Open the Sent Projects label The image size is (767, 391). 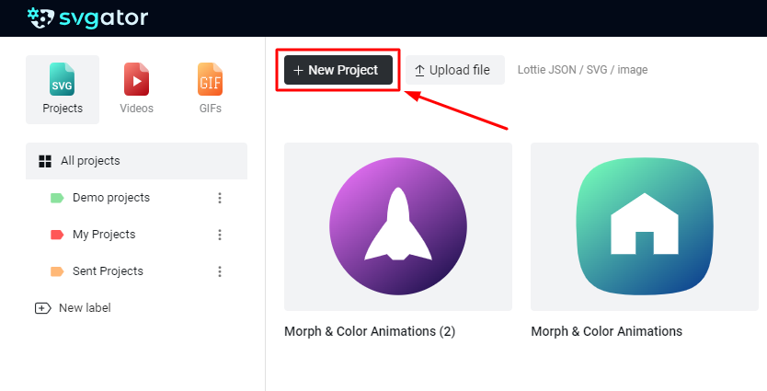click(x=108, y=271)
